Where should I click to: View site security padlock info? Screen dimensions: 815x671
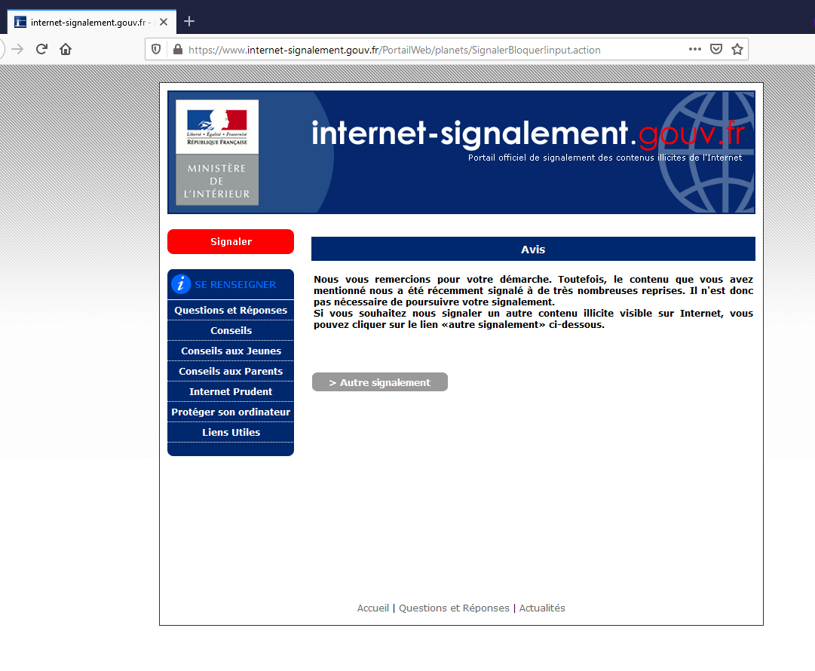click(x=178, y=49)
